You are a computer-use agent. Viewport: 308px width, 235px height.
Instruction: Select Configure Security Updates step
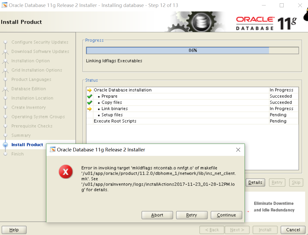(40, 42)
